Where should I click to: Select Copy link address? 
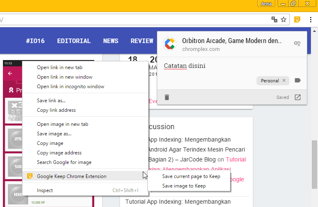point(85,110)
